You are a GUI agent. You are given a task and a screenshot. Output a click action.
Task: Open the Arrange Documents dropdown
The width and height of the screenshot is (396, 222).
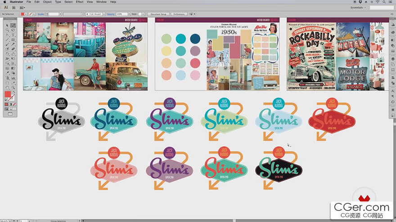(x=22, y=8)
